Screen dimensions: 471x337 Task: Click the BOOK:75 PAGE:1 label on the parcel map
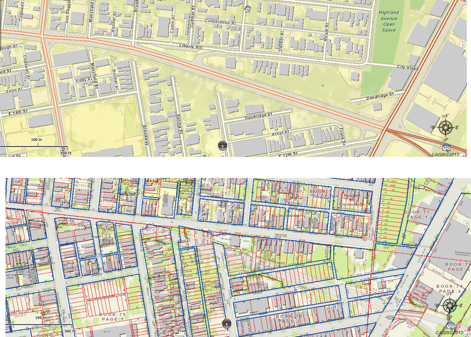pyautogui.click(x=112, y=317)
